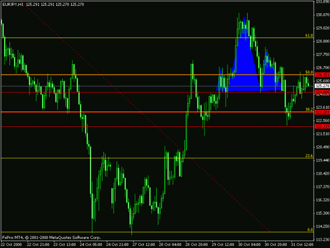Click 119.440 on the price axis
330x248 pixels.
tap(323, 160)
